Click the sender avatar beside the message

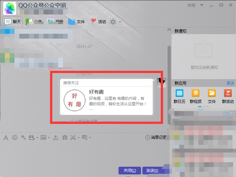click(162, 83)
